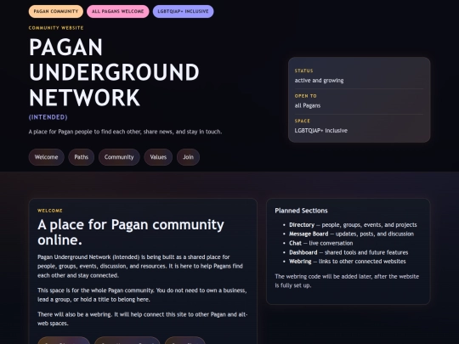This screenshot has width=459, height=344.
Task: Click the paragraph starting 'There will also be a webring'
Action: click(143, 319)
